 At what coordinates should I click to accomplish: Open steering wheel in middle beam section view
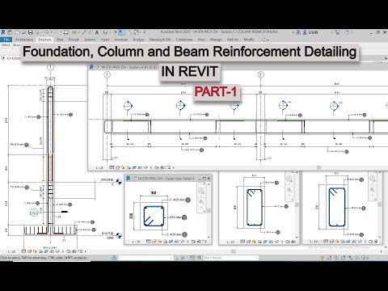(x=289, y=179)
